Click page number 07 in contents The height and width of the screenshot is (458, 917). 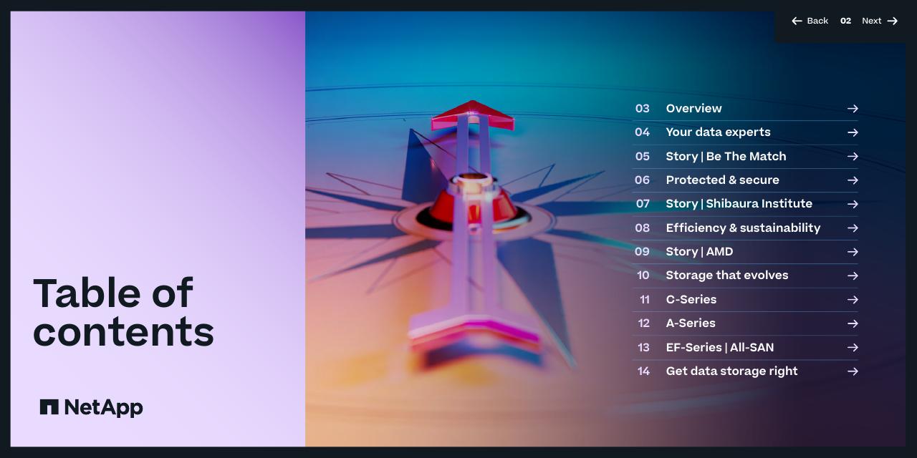click(x=643, y=204)
